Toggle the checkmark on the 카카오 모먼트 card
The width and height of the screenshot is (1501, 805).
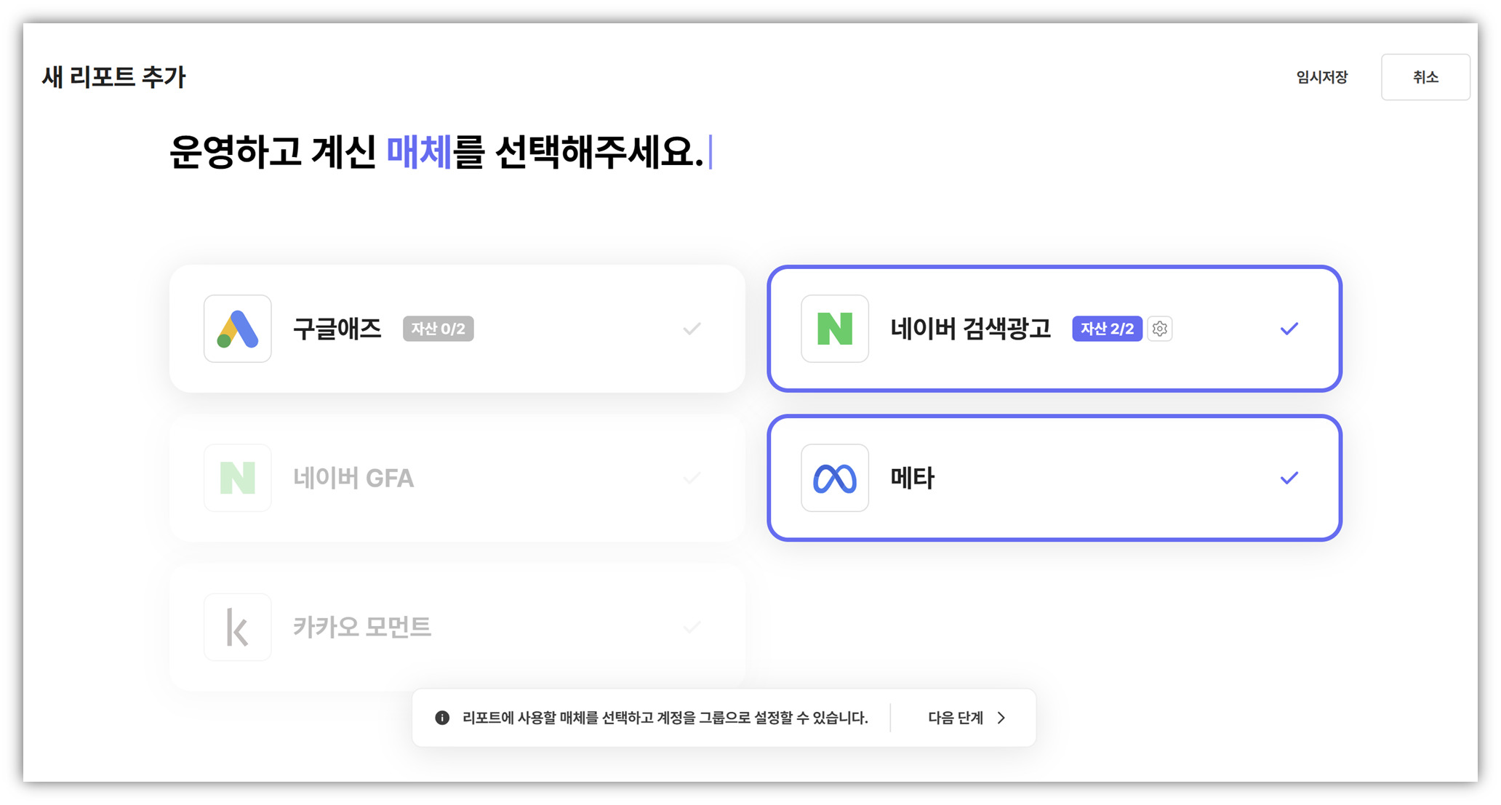[x=692, y=627]
